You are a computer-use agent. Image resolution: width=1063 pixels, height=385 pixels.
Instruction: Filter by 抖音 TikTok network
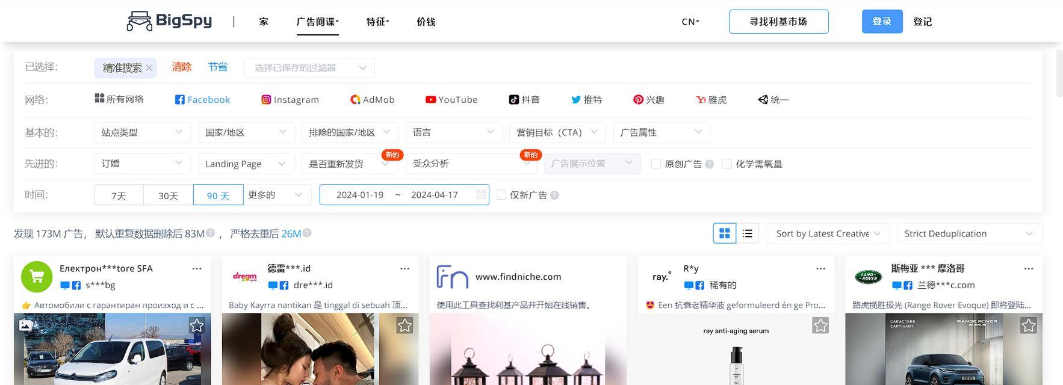pyautogui.click(x=524, y=100)
